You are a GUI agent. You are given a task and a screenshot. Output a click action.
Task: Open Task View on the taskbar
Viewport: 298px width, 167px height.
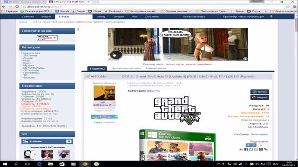[27, 164]
